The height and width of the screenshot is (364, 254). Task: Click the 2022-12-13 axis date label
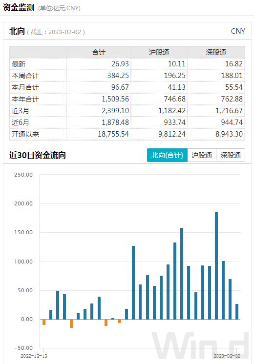pyautogui.click(x=34, y=356)
